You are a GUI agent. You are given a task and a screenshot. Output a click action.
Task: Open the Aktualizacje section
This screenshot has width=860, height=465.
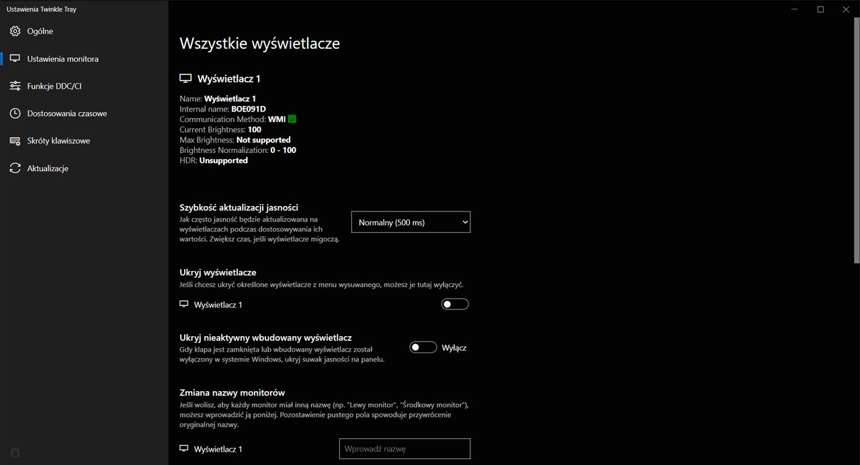48,168
